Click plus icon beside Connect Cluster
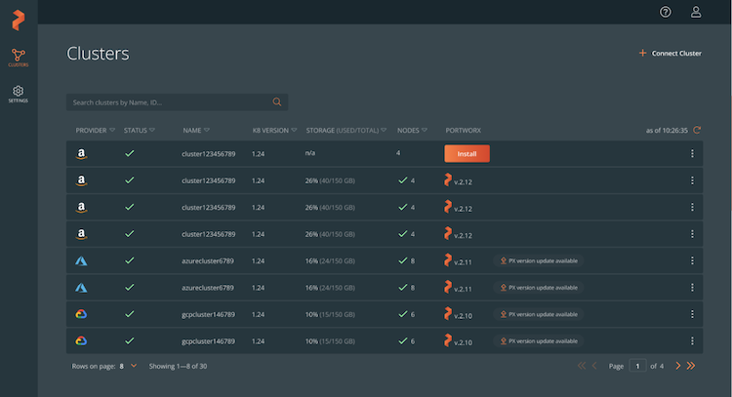The width and height of the screenshot is (732, 397). (x=643, y=54)
